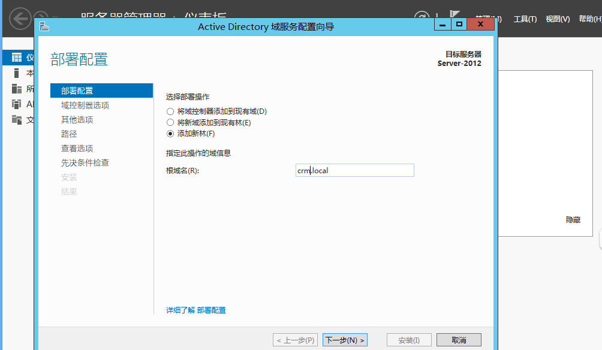
Task: Close the AD configuration wizard window
Action: click(x=480, y=24)
